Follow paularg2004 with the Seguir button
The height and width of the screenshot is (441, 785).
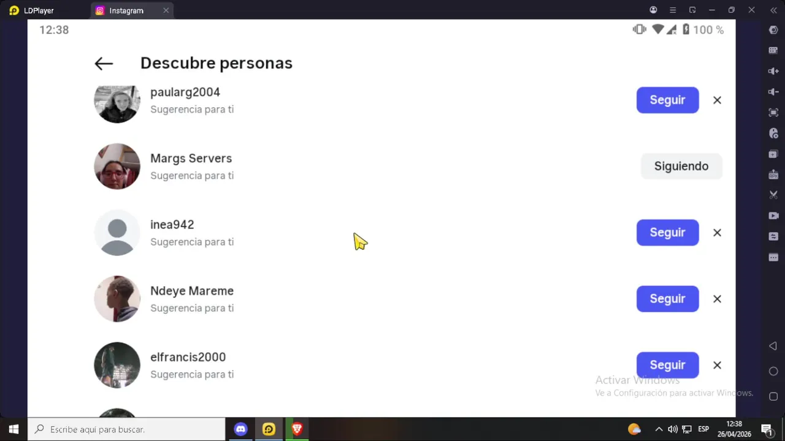[x=667, y=100]
